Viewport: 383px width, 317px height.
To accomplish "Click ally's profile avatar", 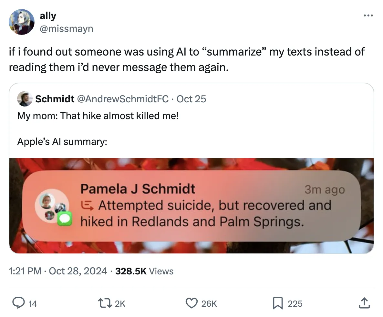I will [x=22, y=22].
